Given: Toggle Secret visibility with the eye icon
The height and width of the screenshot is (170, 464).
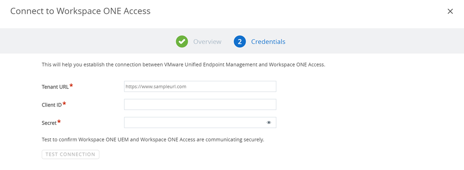Looking at the screenshot, I should pos(269,122).
